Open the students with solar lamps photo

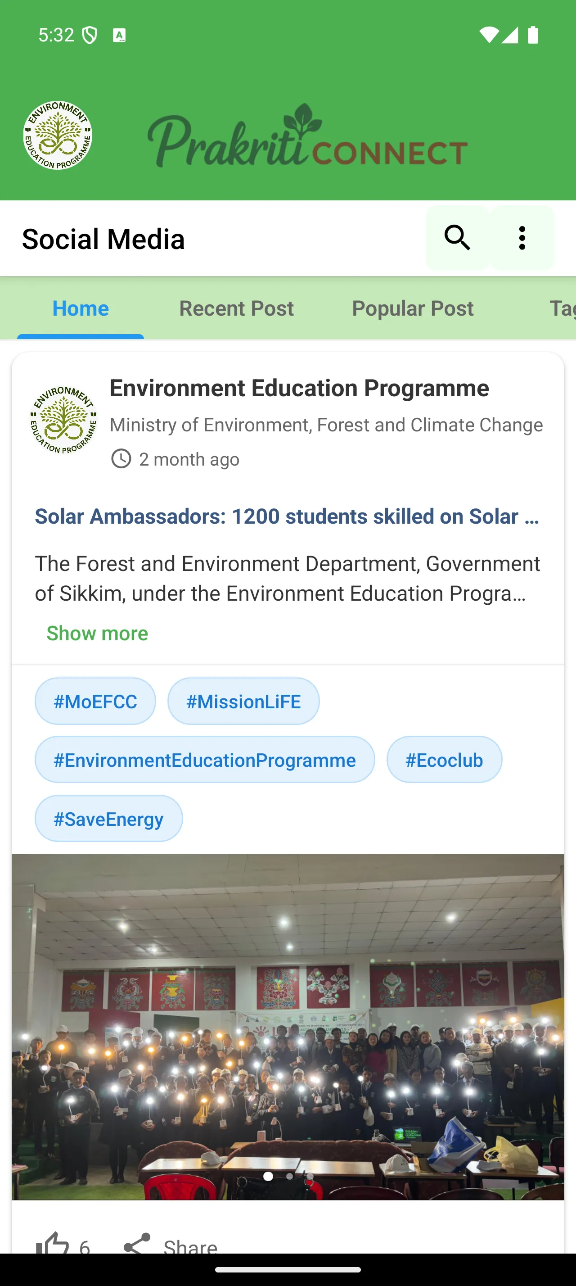pyautogui.click(x=288, y=1027)
